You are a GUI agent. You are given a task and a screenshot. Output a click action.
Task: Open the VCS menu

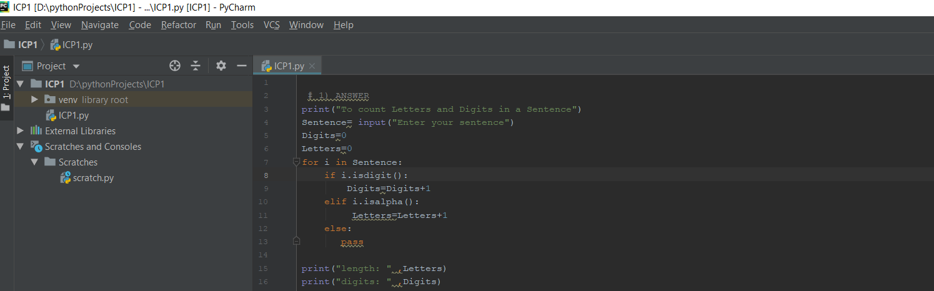pyautogui.click(x=272, y=25)
